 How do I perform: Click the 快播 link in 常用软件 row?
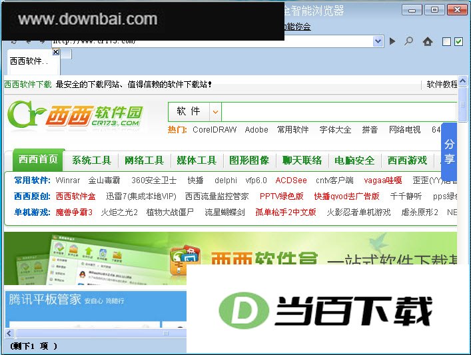coord(196,180)
